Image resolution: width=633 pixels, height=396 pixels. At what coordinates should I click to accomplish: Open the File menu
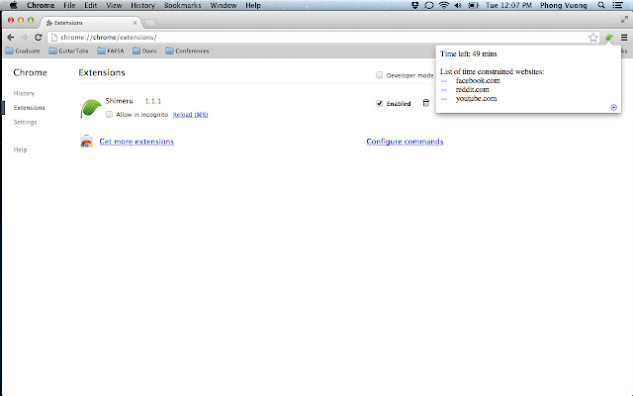click(x=69, y=5)
